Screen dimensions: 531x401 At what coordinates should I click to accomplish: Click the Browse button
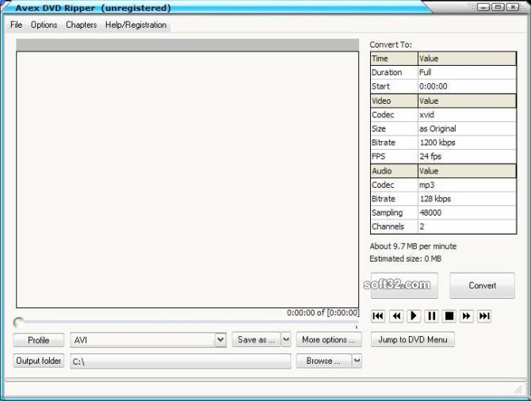(x=323, y=361)
